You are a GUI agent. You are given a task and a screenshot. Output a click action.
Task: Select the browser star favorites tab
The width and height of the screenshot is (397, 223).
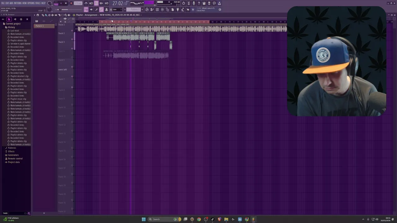tap(27, 19)
